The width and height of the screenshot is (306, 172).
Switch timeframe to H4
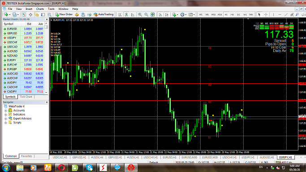pyautogui.click(x=232, y=15)
